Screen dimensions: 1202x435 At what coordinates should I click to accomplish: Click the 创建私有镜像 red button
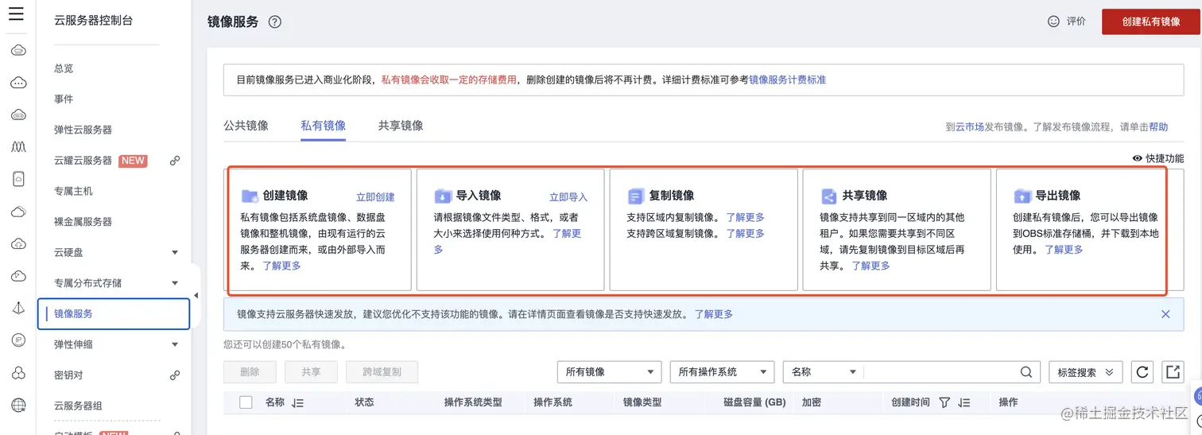1151,21
